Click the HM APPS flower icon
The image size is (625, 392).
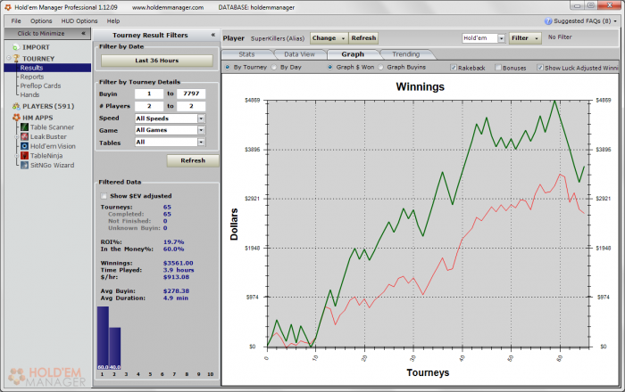click(16, 118)
